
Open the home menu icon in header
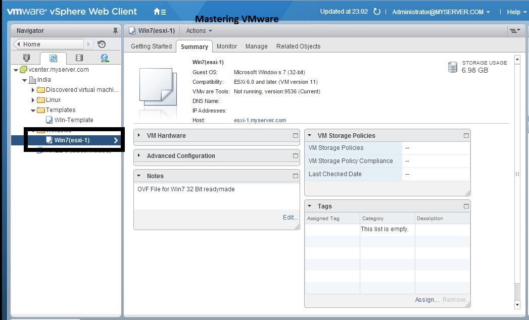click(160, 12)
